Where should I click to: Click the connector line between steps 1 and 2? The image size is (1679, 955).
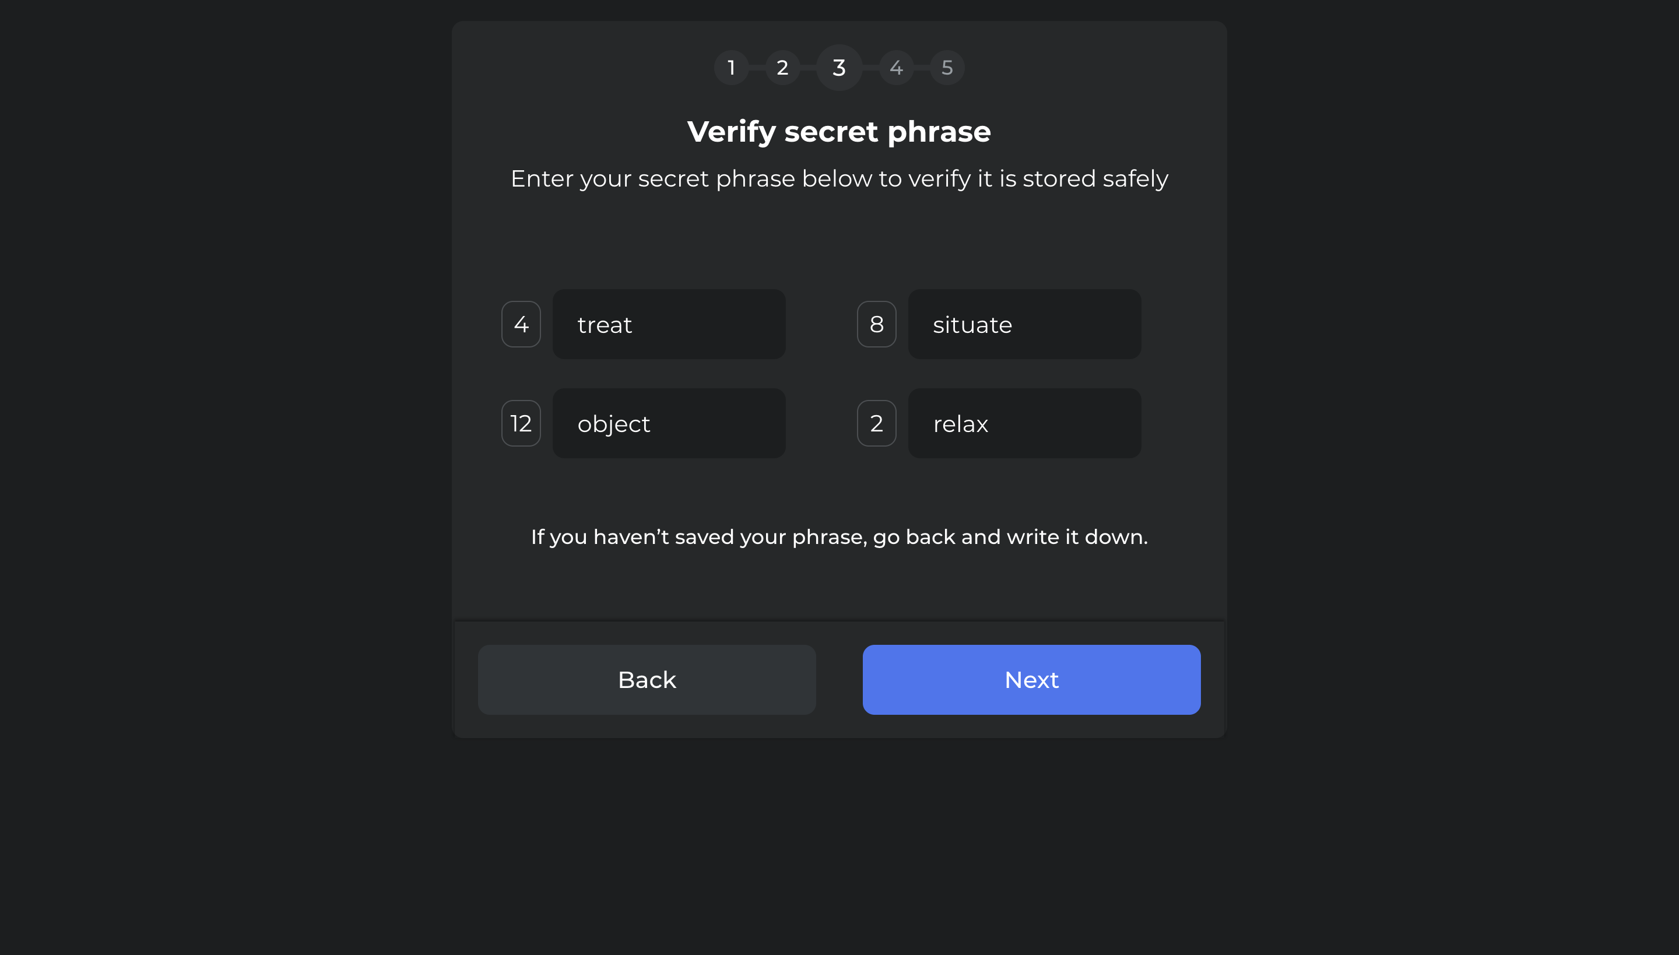click(x=757, y=68)
